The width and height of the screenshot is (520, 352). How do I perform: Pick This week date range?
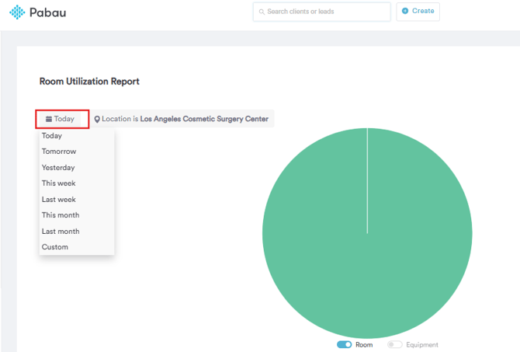pyautogui.click(x=58, y=183)
